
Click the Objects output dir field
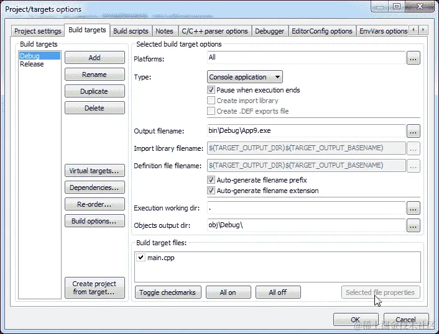point(307,225)
